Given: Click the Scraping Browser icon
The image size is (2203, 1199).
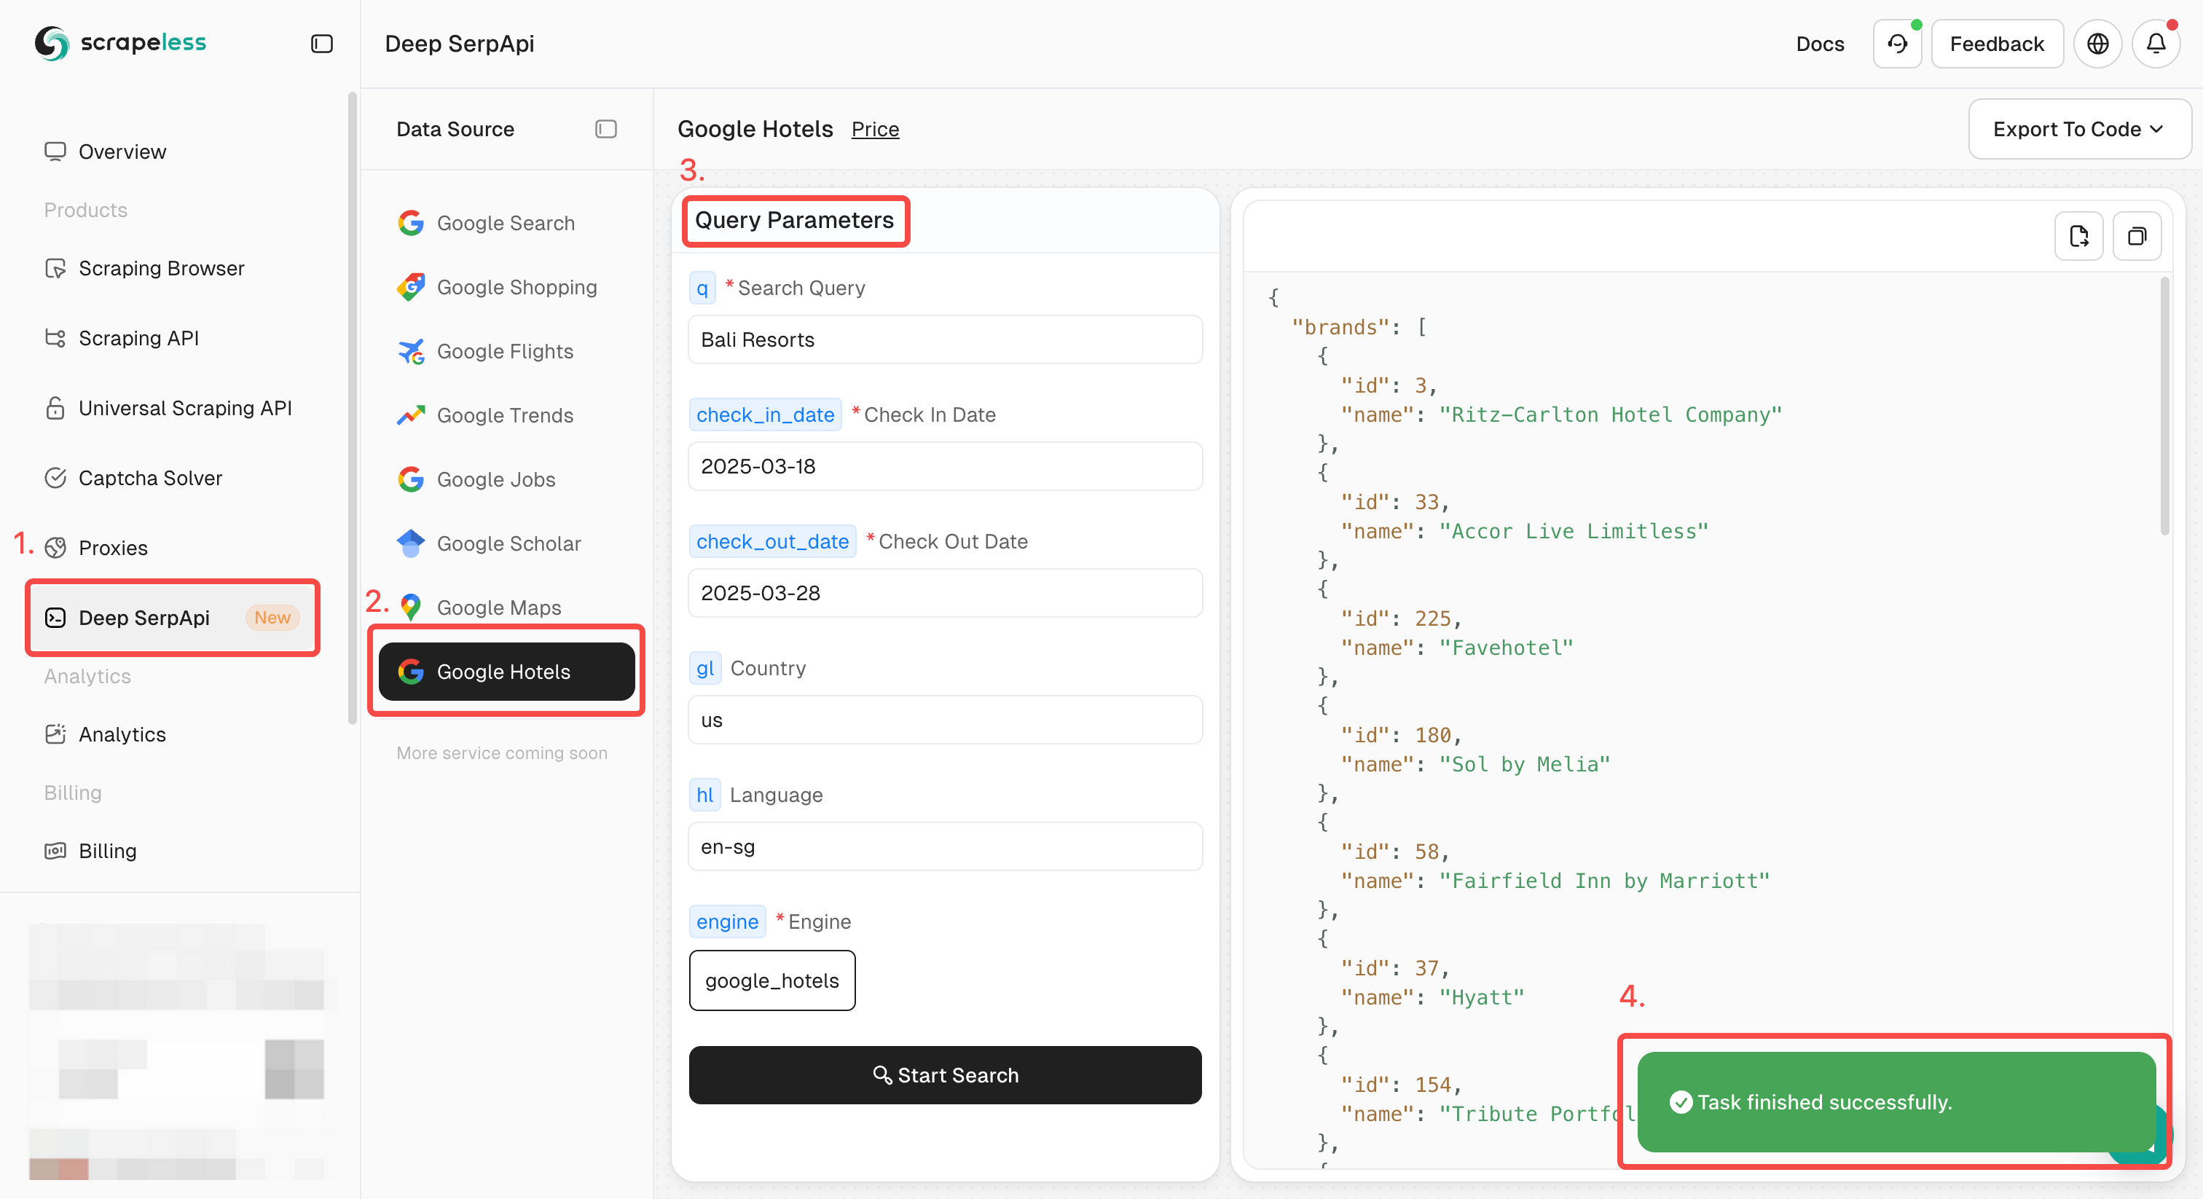Looking at the screenshot, I should [x=55, y=269].
